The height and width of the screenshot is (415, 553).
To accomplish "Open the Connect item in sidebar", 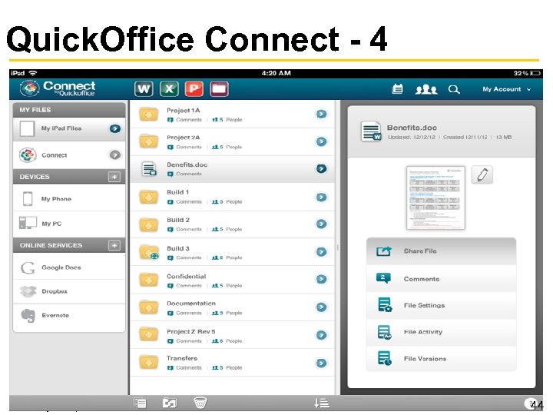I will [69, 155].
